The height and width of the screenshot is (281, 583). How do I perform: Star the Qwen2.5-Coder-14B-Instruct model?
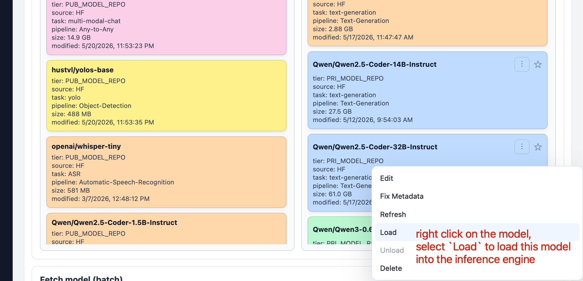coord(538,64)
